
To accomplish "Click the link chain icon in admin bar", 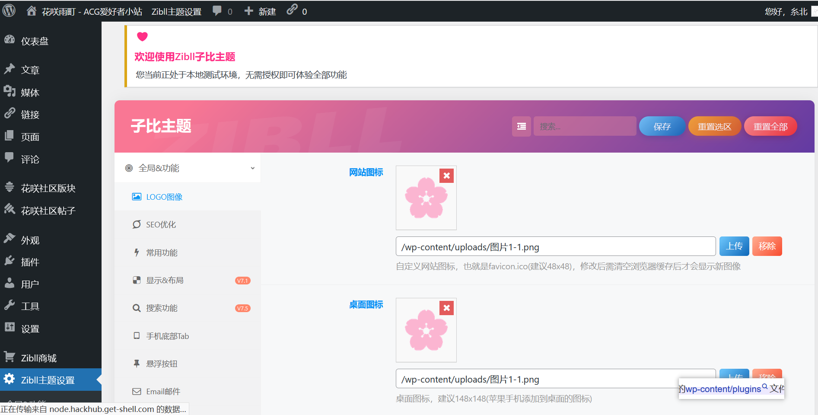I will click(292, 10).
